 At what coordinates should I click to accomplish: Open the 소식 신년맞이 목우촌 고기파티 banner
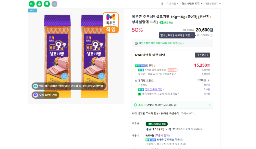tap(172, 105)
